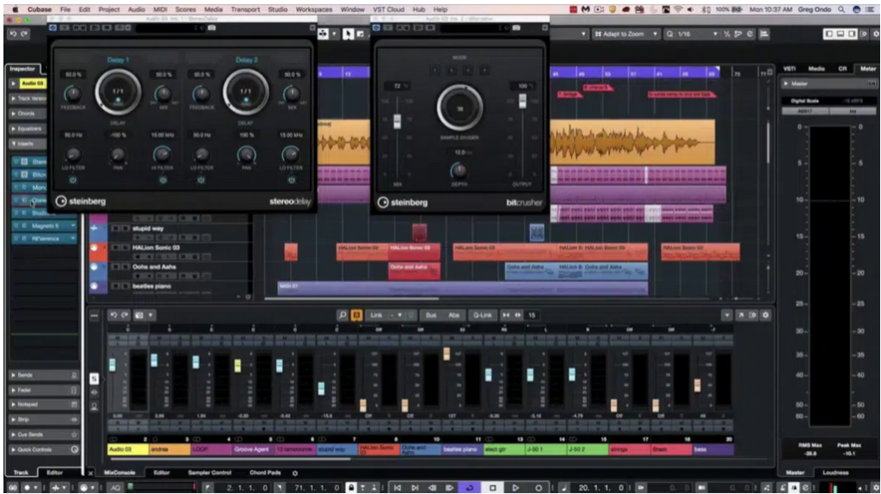The image size is (881, 494).
Task: Toggle Delay 1 Hi Filter power button
Action: (163, 180)
